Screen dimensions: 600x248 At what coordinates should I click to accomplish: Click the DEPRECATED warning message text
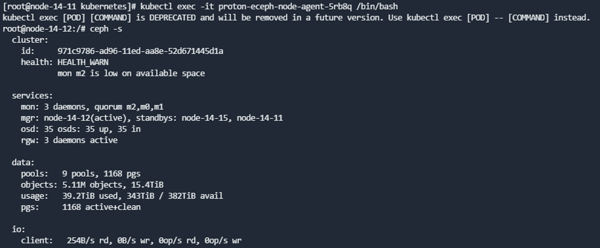[296, 18]
